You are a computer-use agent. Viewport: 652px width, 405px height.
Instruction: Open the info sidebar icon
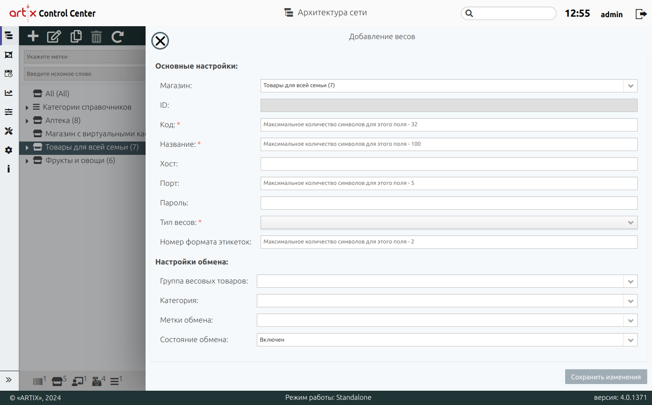click(x=9, y=169)
